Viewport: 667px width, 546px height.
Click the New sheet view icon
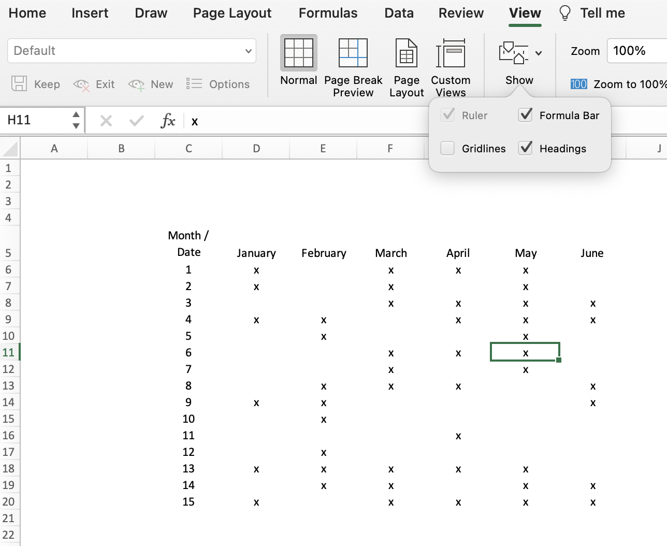[136, 84]
